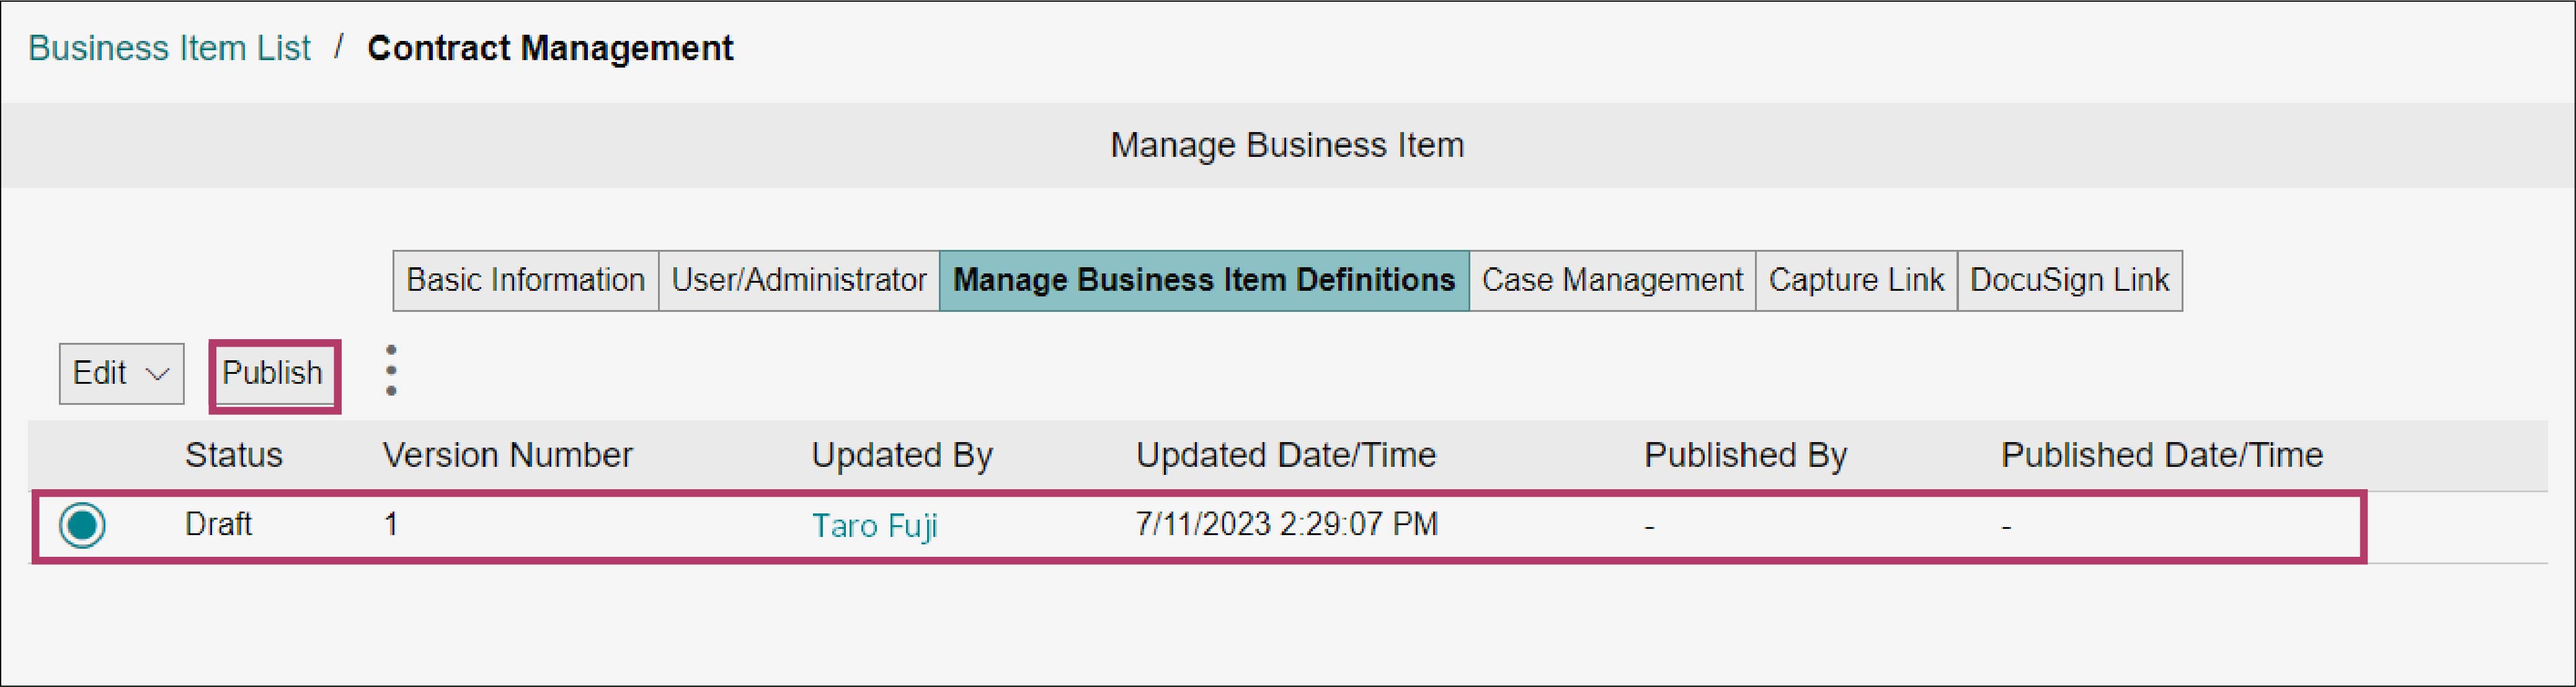Image resolution: width=2576 pixels, height=687 pixels.
Task: Open Taro Fuji user link
Action: [874, 526]
